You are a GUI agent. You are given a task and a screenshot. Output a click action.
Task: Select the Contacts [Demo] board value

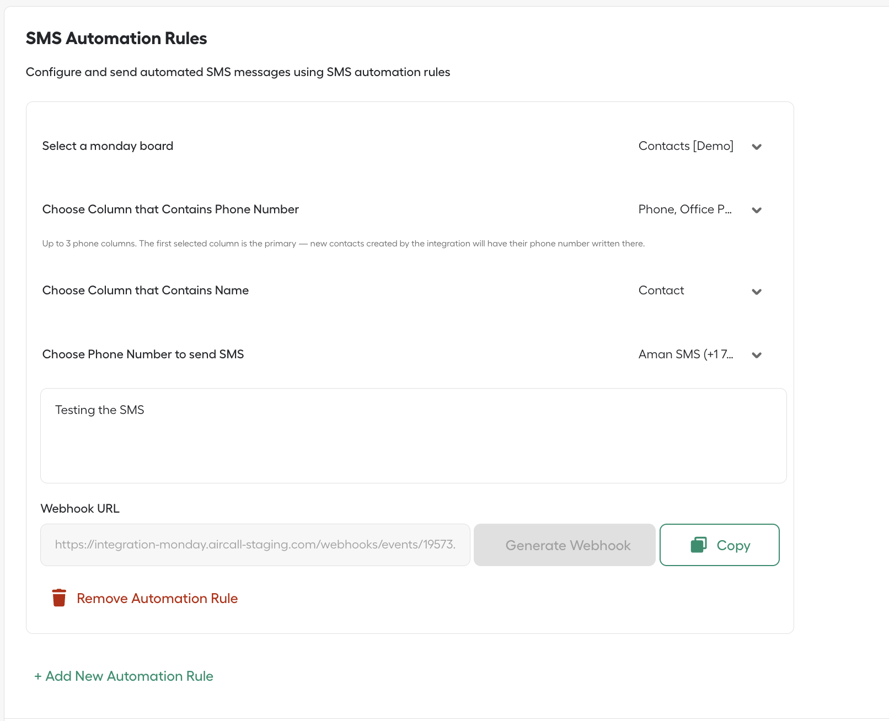tap(686, 146)
